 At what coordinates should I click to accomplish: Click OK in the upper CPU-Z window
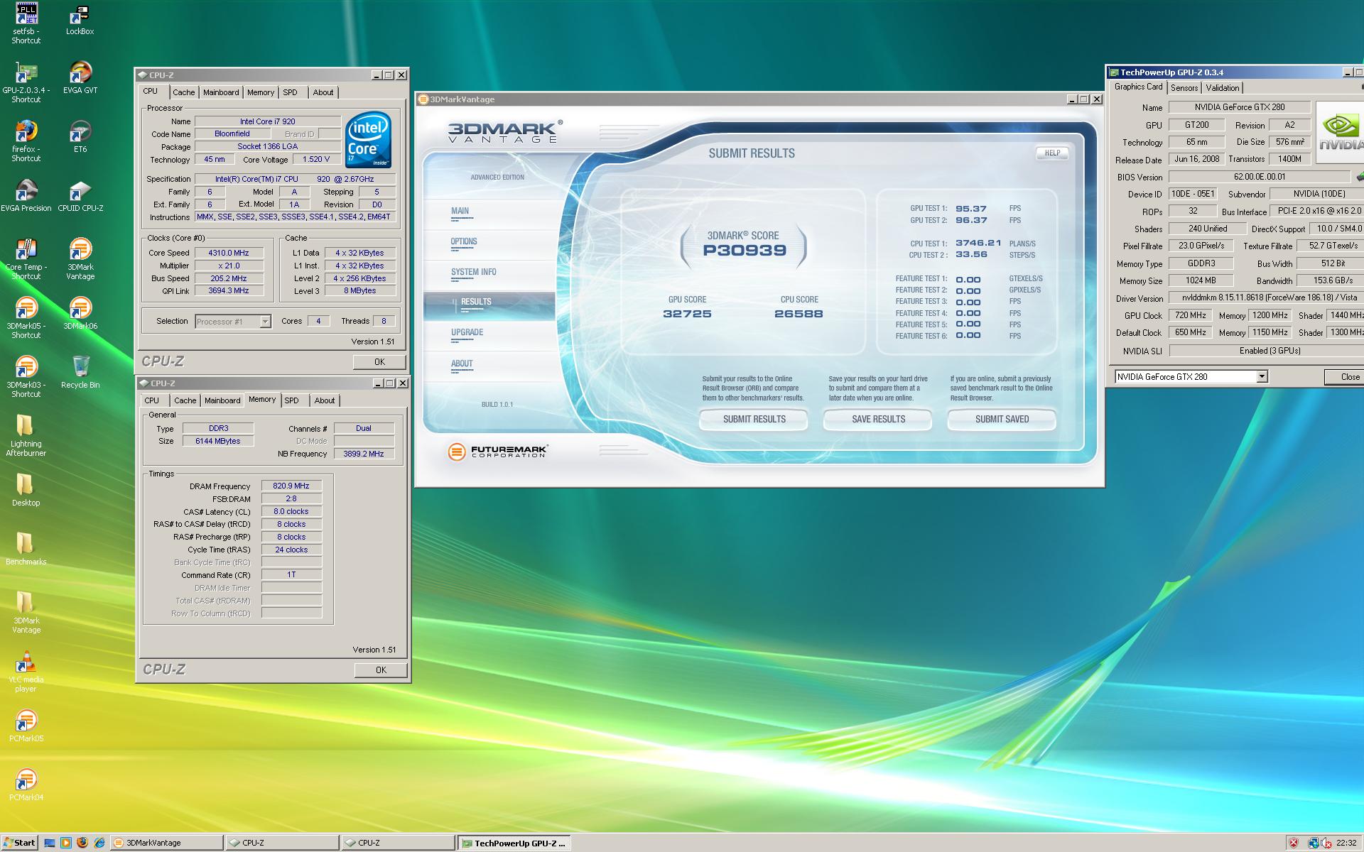[x=379, y=362]
